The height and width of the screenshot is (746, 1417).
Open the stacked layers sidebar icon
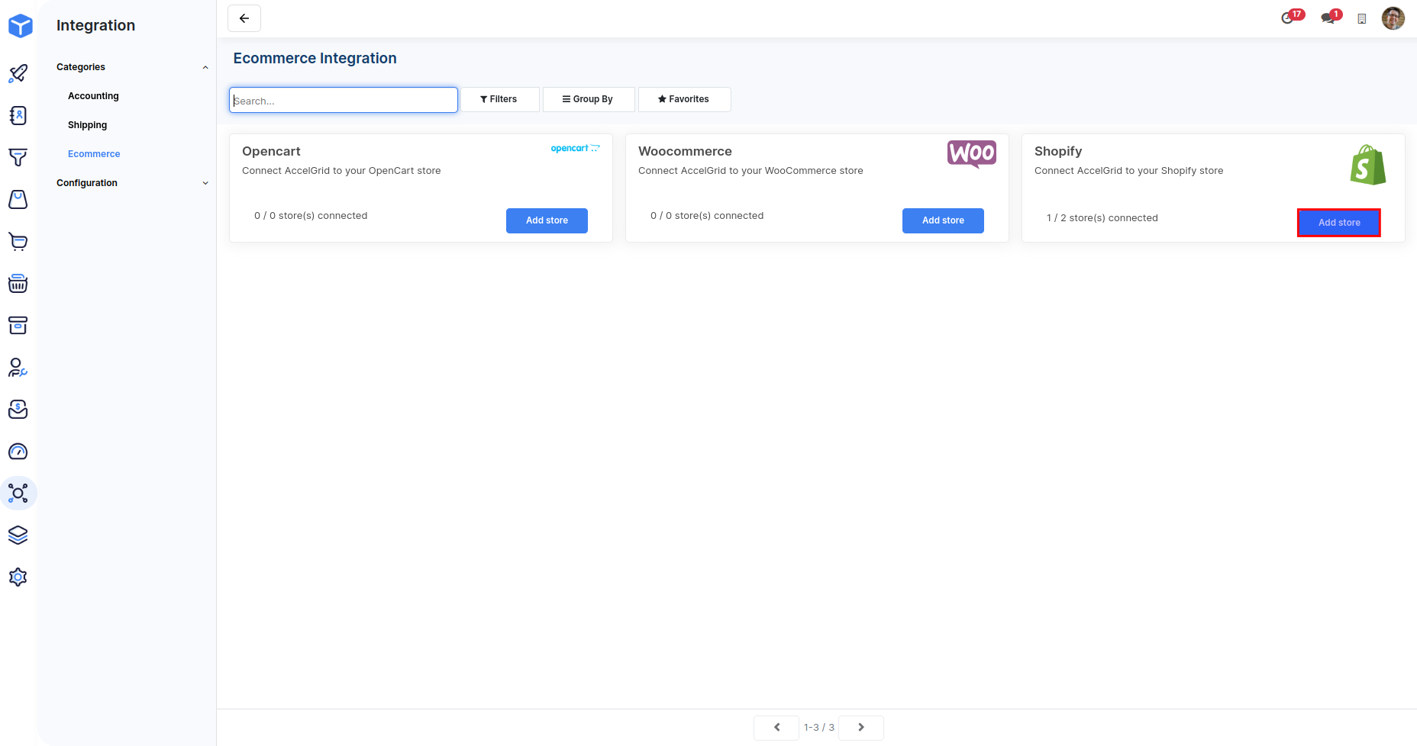pyautogui.click(x=18, y=535)
